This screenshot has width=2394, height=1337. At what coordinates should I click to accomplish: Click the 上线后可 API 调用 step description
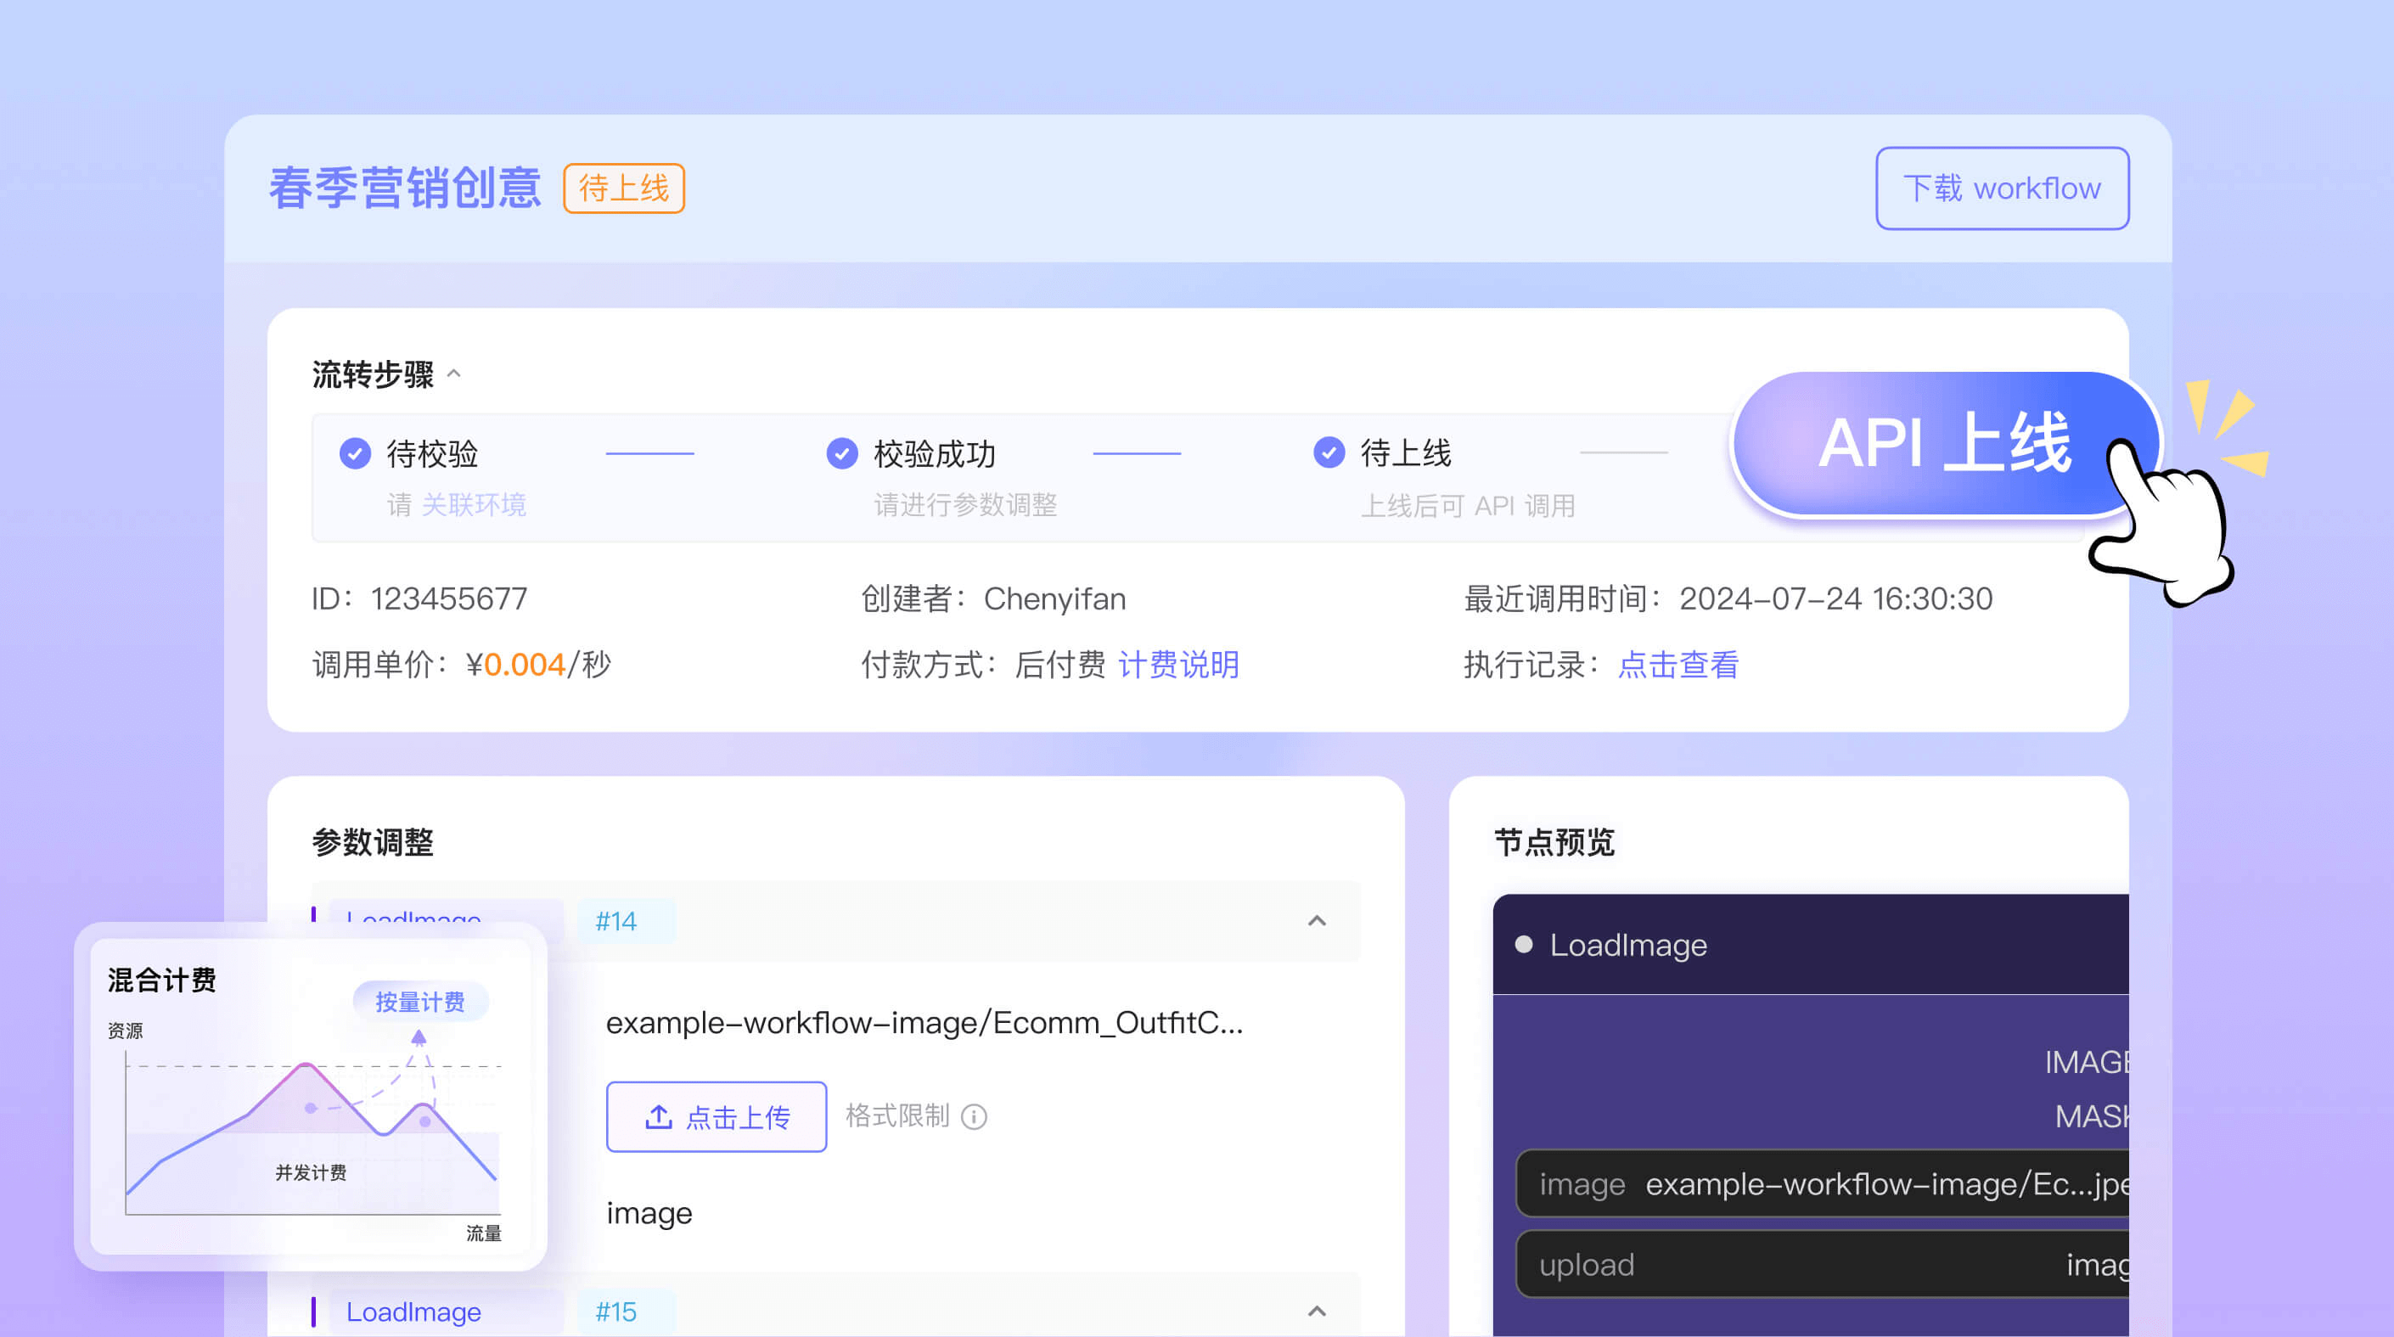(1468, 505)
